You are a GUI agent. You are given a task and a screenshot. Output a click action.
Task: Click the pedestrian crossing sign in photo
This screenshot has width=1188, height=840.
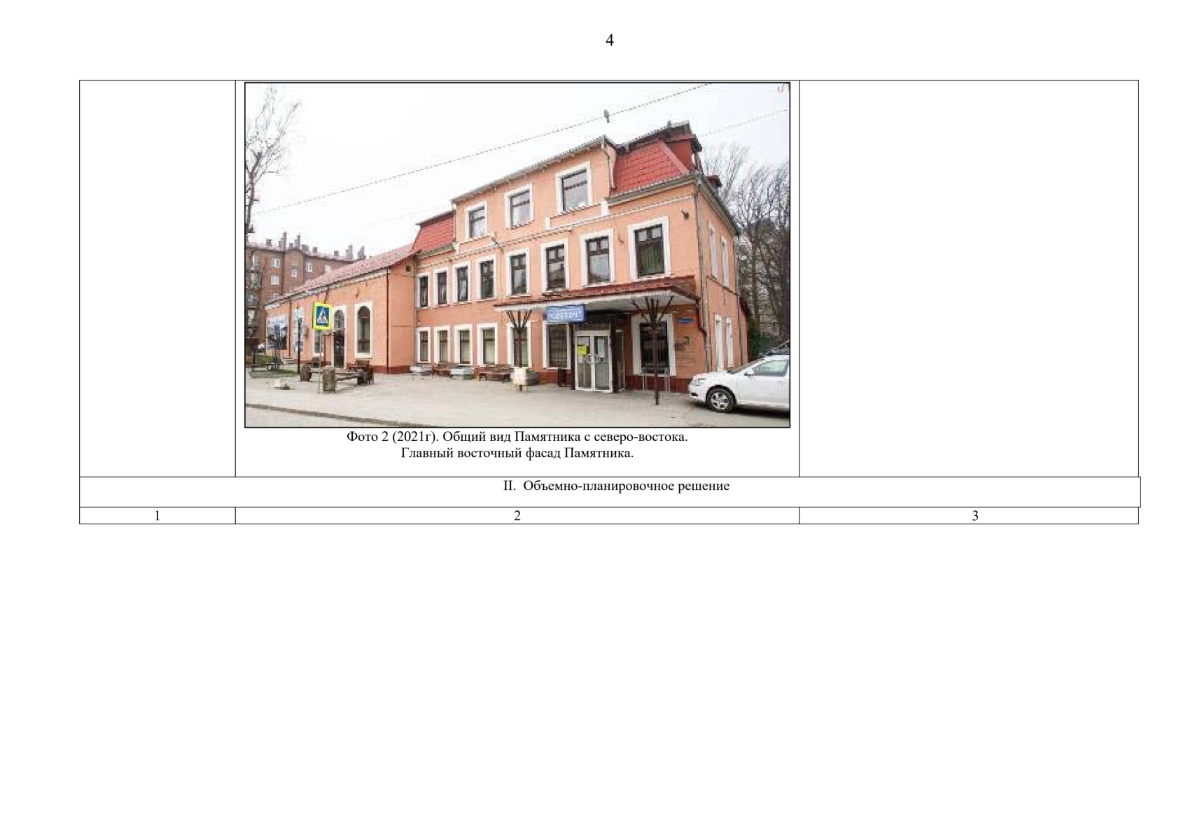(x=322, y=316)
